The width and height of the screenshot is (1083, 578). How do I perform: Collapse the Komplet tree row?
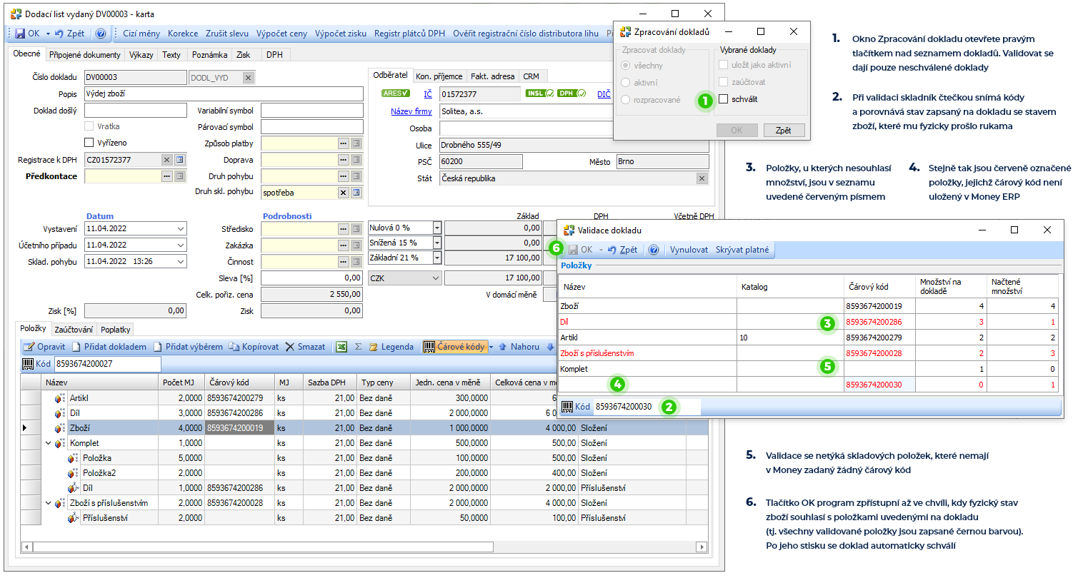(x=49, y=443)
